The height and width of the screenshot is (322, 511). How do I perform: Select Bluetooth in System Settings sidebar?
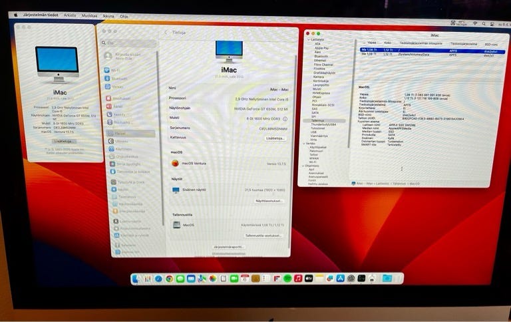click(116, 79)
